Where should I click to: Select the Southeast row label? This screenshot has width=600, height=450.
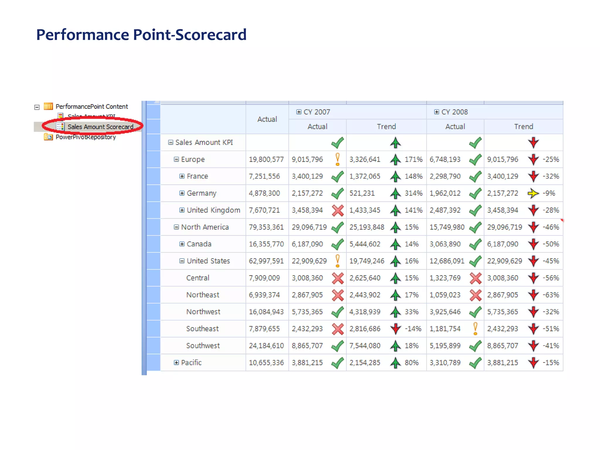click(x=202, y=329)
